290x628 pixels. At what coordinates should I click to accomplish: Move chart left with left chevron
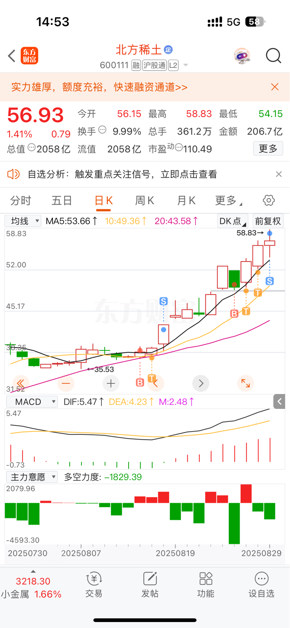(x=156, y=384)
